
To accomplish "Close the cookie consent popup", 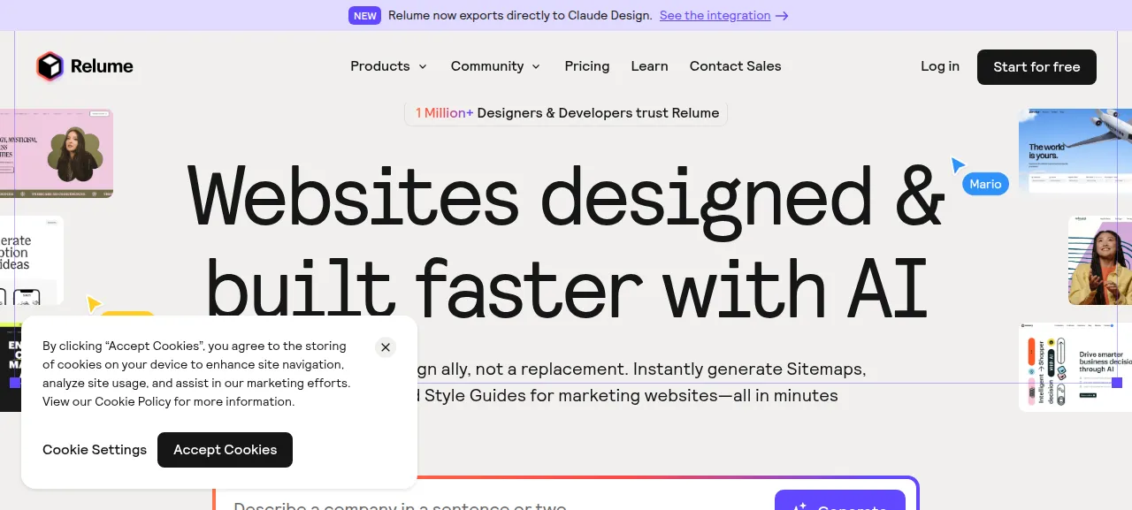I will tap(385, 347).
